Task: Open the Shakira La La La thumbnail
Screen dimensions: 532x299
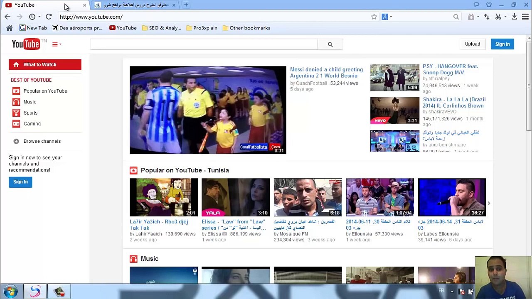Action: pos(395,110)
